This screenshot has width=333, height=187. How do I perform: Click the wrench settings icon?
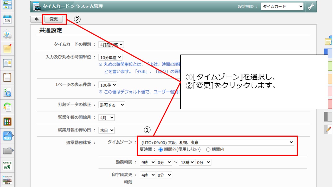click(x=311, y=7)
